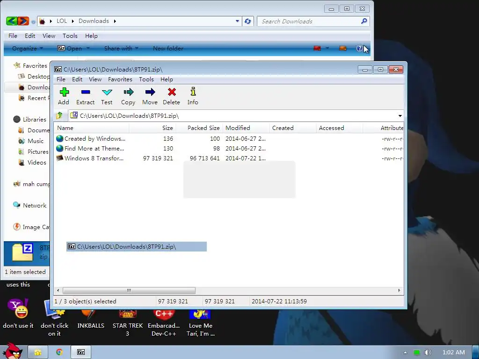
Task: Open Organize dropdown in Explorer
Action: [x=28, y=48]
